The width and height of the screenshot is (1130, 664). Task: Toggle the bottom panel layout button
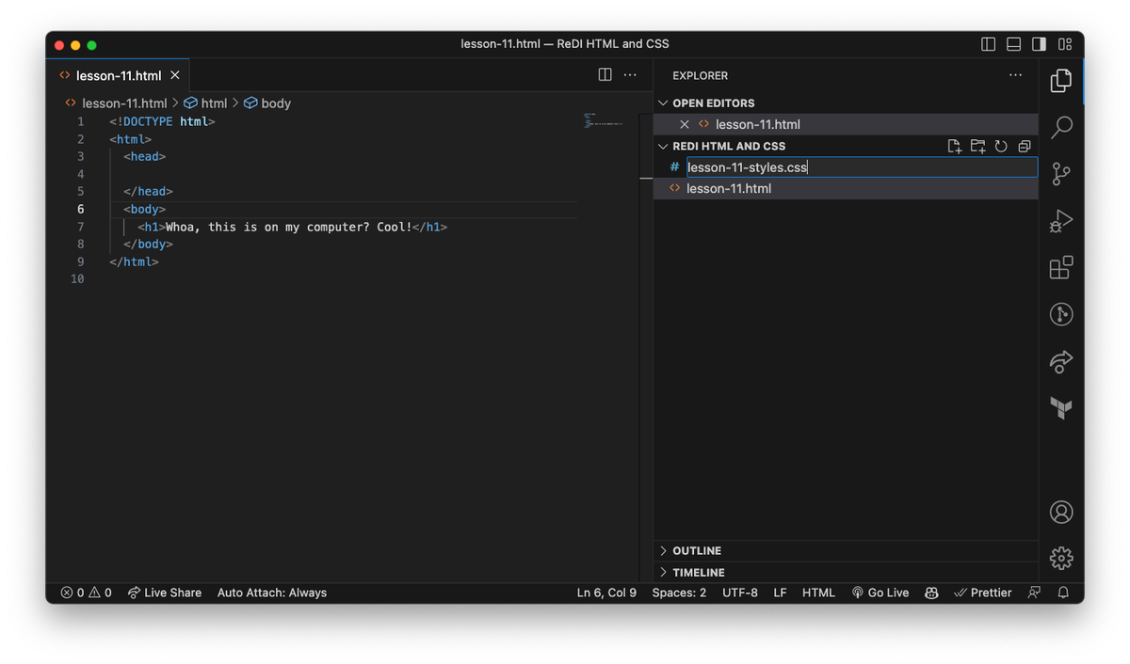[x=1013, y=44]
